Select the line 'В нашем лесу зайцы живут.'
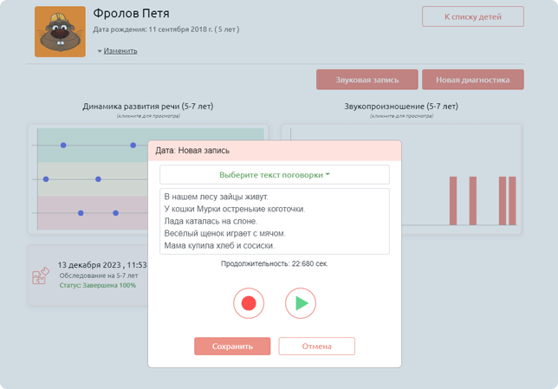Image resolution: width=558 pixels, height=389 pixels. [222, 197]
